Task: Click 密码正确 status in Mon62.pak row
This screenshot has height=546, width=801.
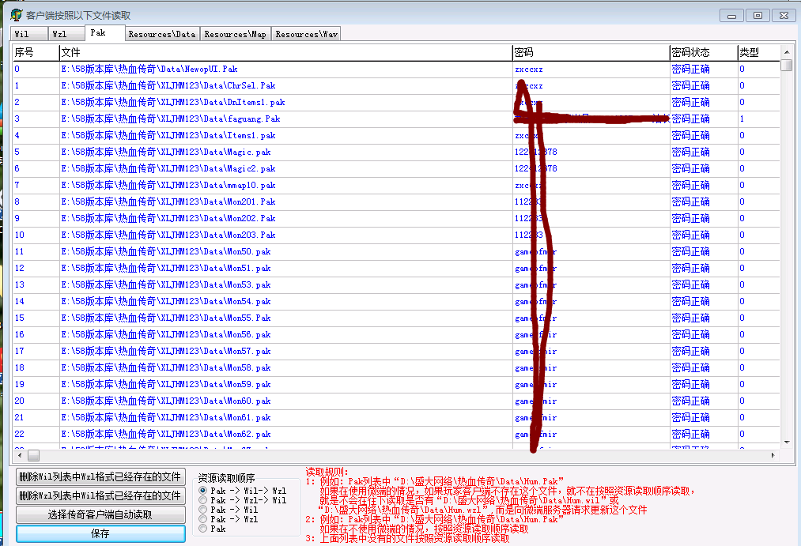Action: pos(690,434)
